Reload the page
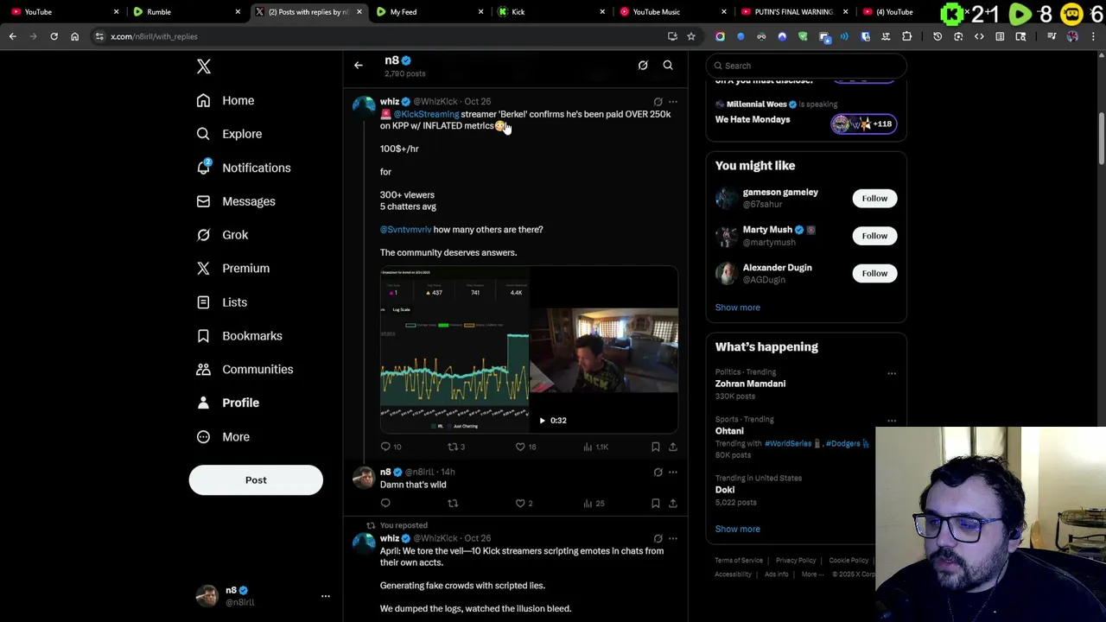 pyautogui.click(x=54, y=36)
